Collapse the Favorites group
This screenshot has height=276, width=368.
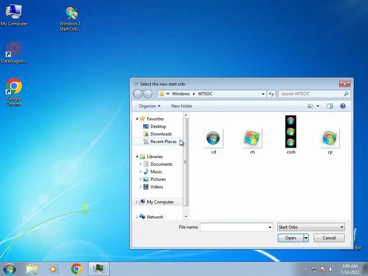point(137,119)
